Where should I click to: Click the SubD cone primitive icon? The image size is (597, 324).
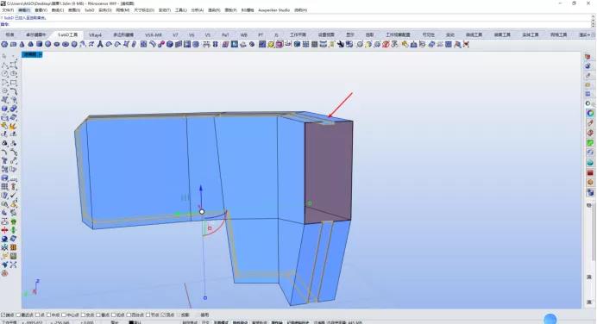pos(22,44)
